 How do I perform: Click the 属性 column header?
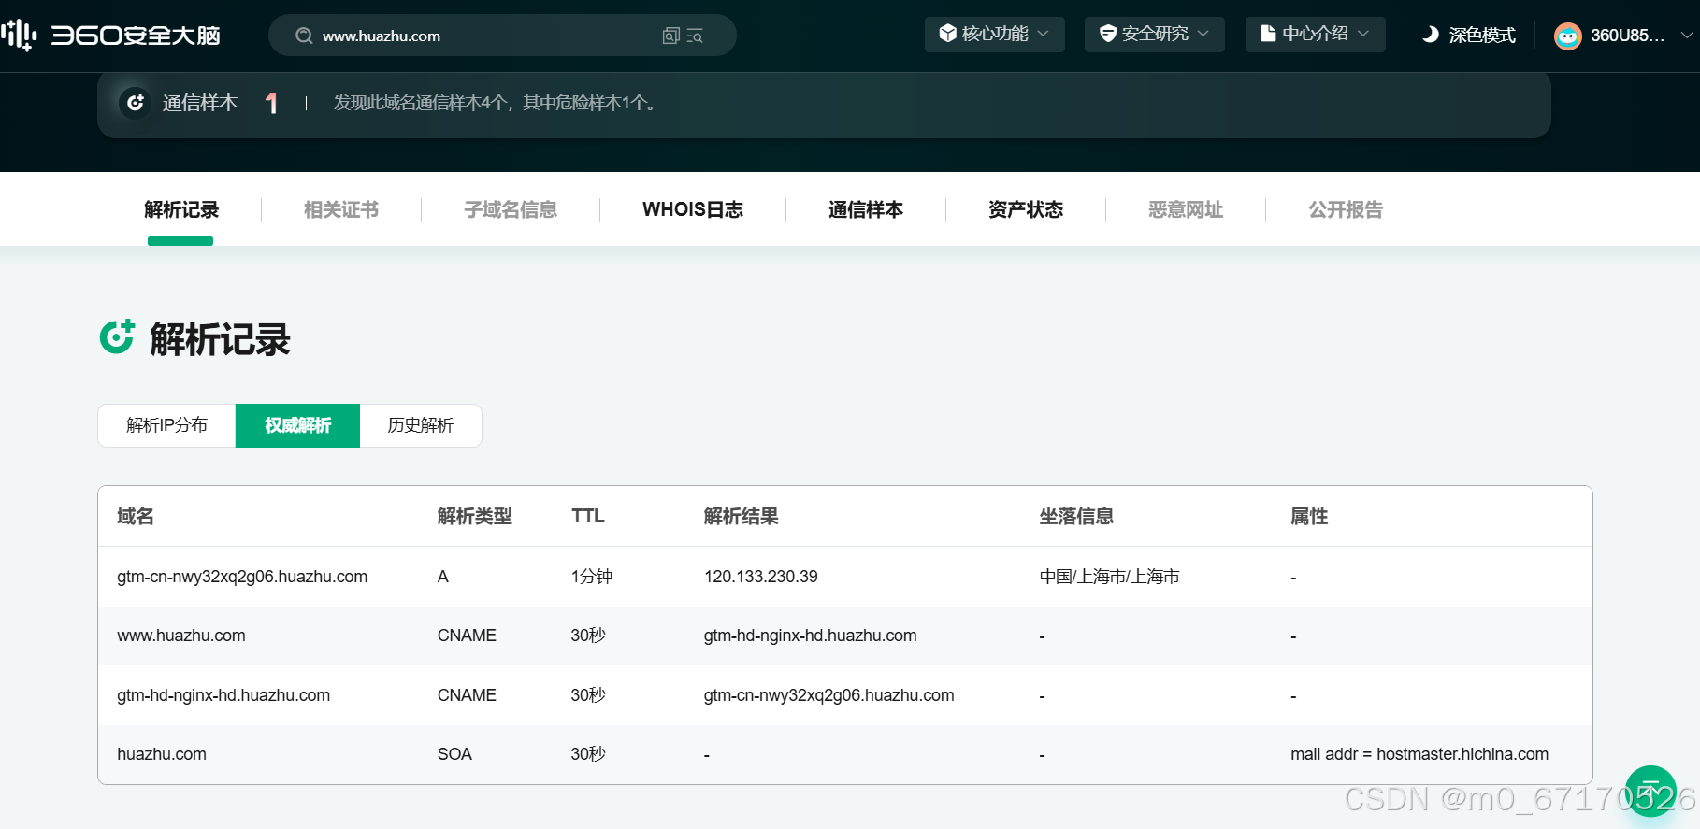point(1309,516)
